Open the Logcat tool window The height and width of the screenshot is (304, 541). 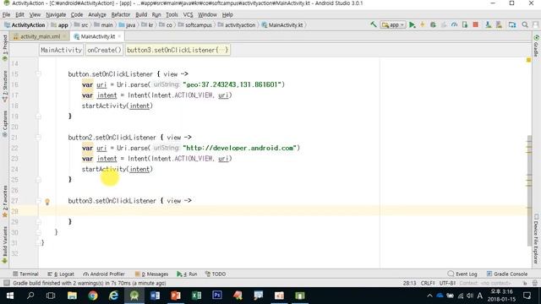pos(61,274)
